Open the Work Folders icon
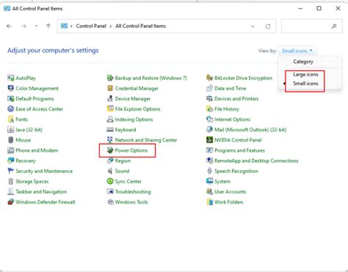The image size is (348, 272). tap(209, 202)
